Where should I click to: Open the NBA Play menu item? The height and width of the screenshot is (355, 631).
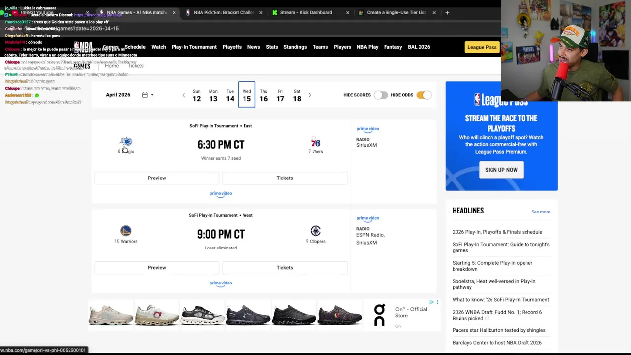(367, 47)
